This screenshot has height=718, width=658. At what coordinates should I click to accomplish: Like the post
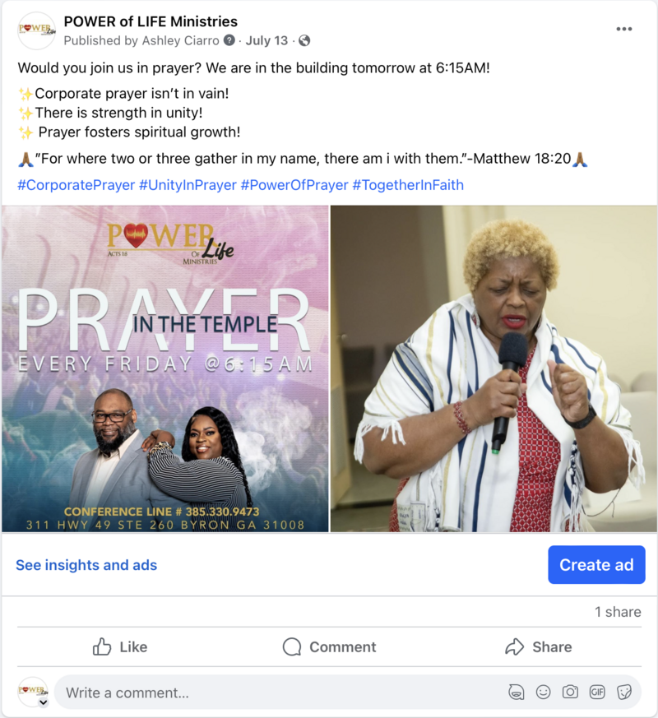point(120,646)
